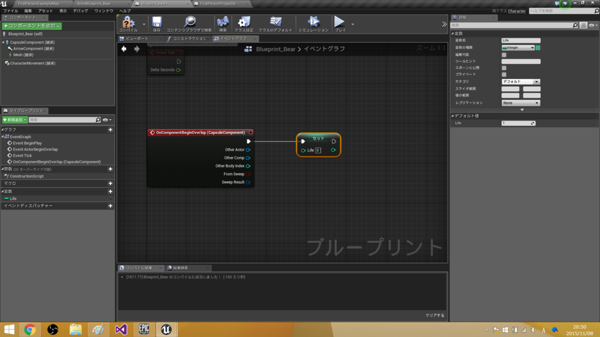Open the variable type Integer dropdown
This screenshot has width=600, height=337.
[x=518, y=47]
